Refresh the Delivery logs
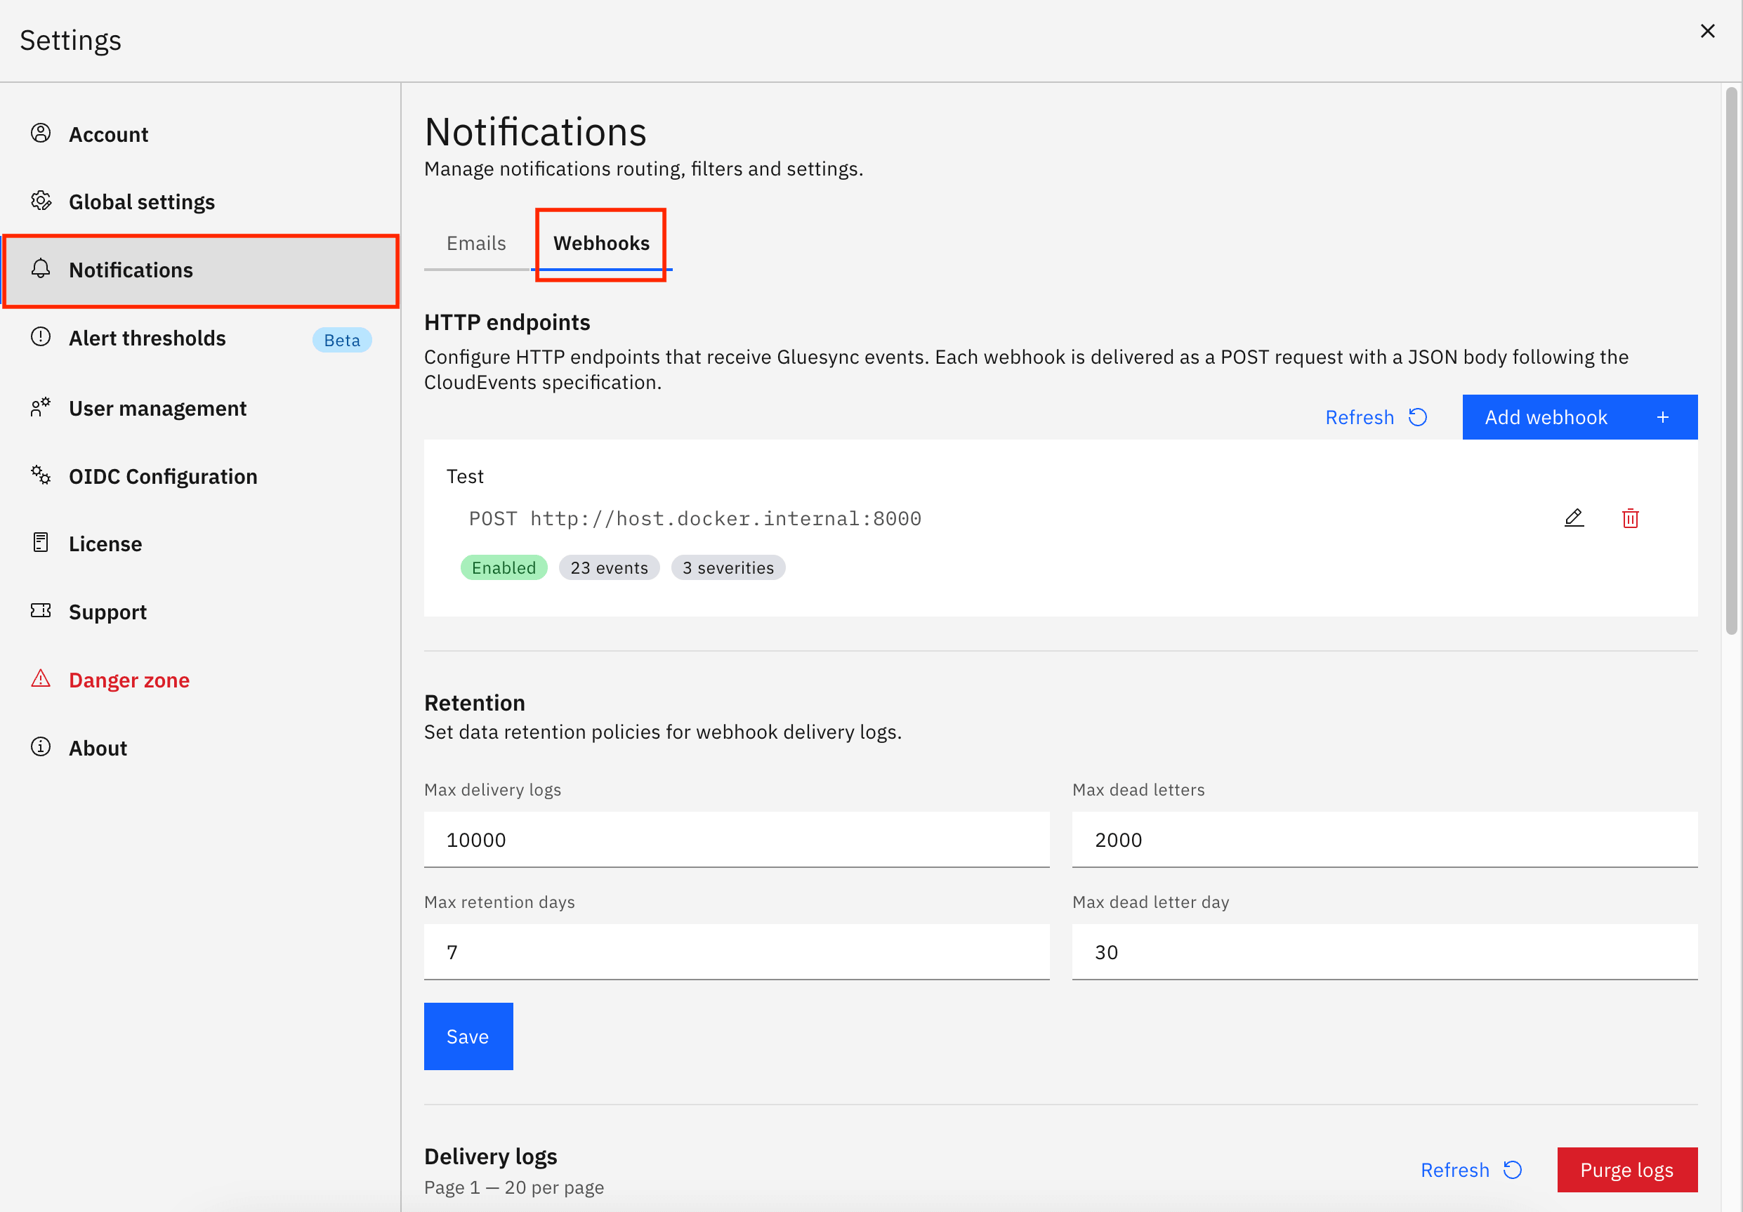Image resolution: width=1743 pixels, height=1212 pixels. click(x=1471, y=1171)
